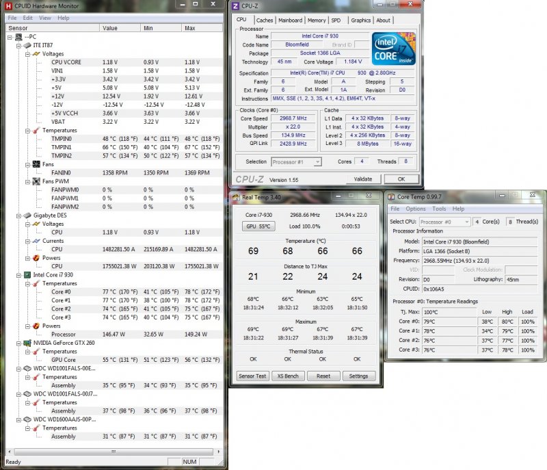The image size is (547, 470).
Task: Collapse the Fans PWM group
Action: point(27,182)
